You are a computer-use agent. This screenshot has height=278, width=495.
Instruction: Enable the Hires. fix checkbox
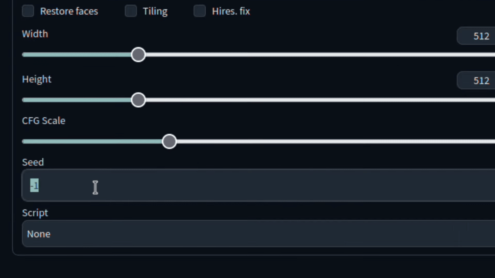[x=200, y=11]
